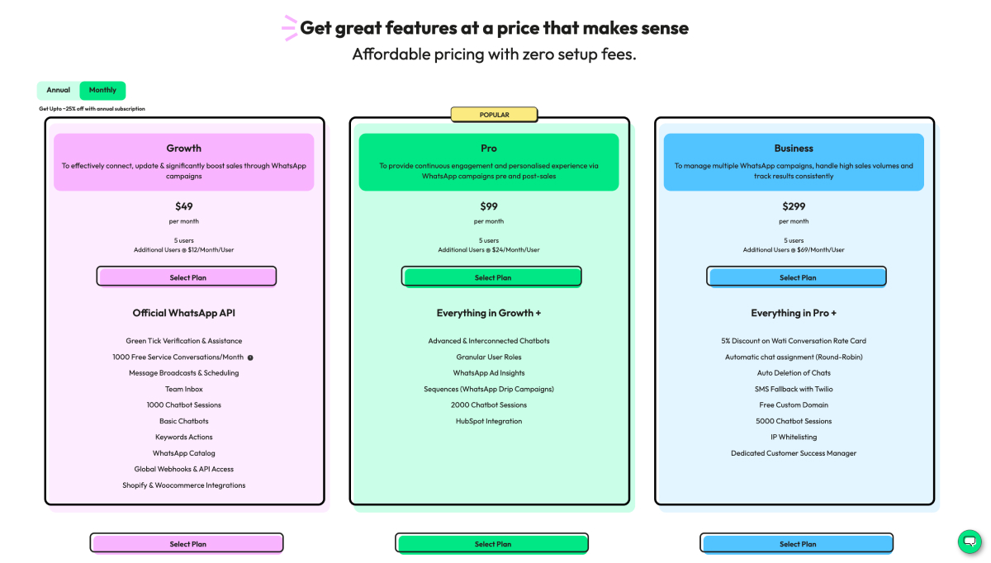Expand the Everything in Growth + section

pos(491,313)
